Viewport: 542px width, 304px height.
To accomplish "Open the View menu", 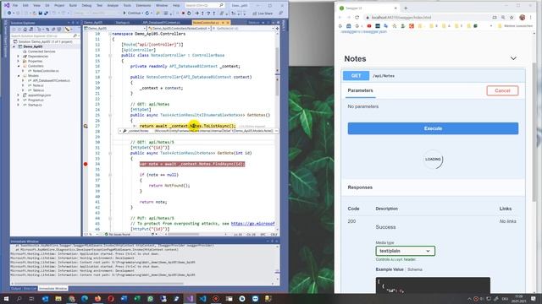I will click(36, 6).
